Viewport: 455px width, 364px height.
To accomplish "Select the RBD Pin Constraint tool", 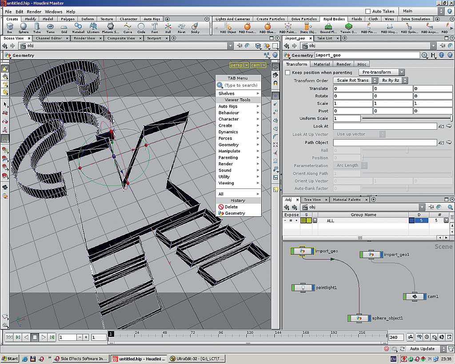I will point(369,28).
